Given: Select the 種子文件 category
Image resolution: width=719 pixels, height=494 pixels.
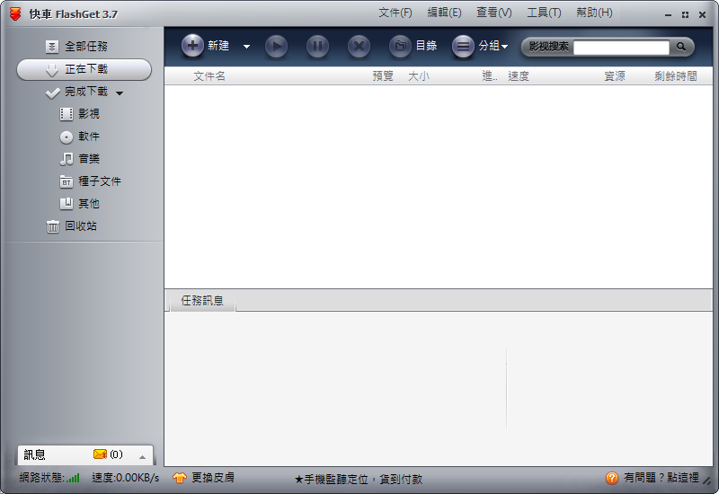Looking at the screenshot, I should pyautogui.click(x=100, y=181).
